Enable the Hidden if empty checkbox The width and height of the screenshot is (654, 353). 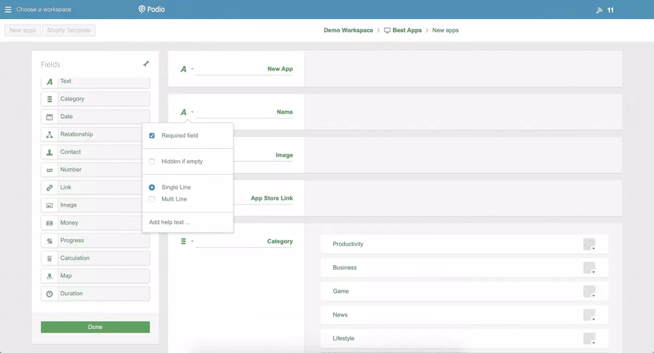(x=152, y=162)
